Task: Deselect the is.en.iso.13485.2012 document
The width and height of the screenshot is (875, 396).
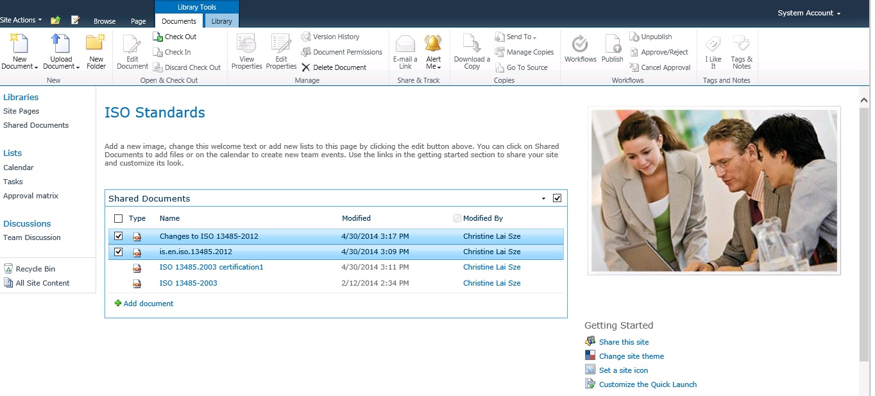Action: pyautogui.click(x=118, y=252)
